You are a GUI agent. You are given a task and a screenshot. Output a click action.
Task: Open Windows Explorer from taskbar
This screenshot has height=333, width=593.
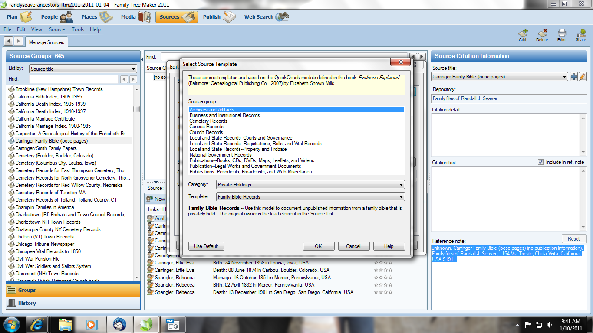(x=66, y=324)
